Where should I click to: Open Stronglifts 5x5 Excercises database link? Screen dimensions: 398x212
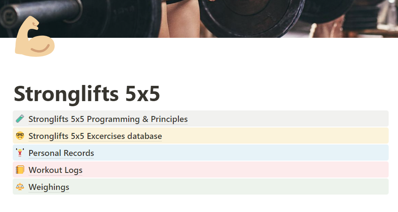pos(95,136)
